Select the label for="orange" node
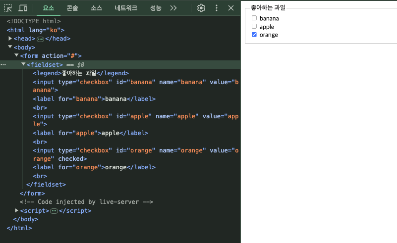 [94, 167]
